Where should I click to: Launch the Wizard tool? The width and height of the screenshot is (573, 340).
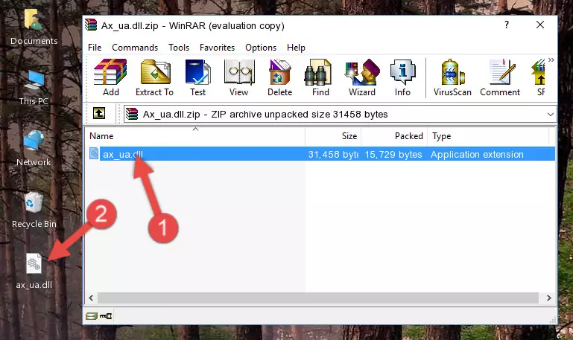pyautogui.click(x=362, y=77)
